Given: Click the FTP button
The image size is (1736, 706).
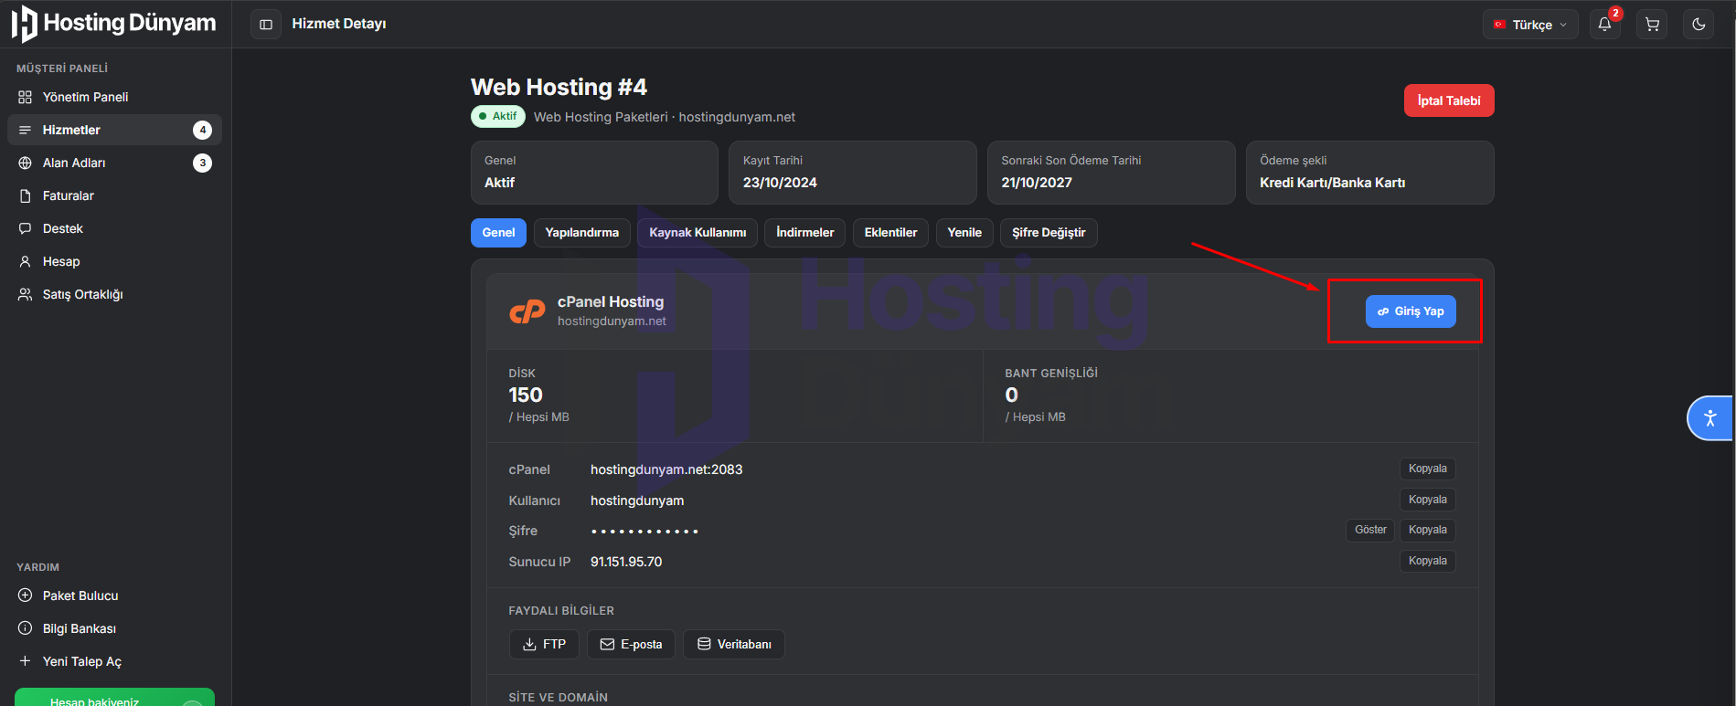Looking at the screenshot, I should coord(544,644).
